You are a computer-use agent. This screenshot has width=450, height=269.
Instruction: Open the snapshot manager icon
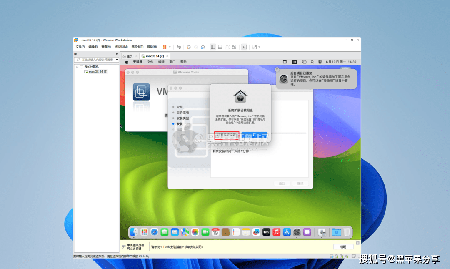(x=203, y=47)
